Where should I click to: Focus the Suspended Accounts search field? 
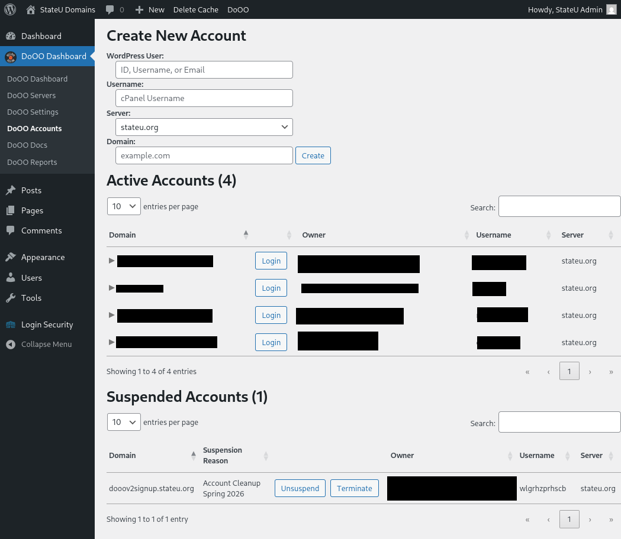click(x=559, y=422)
